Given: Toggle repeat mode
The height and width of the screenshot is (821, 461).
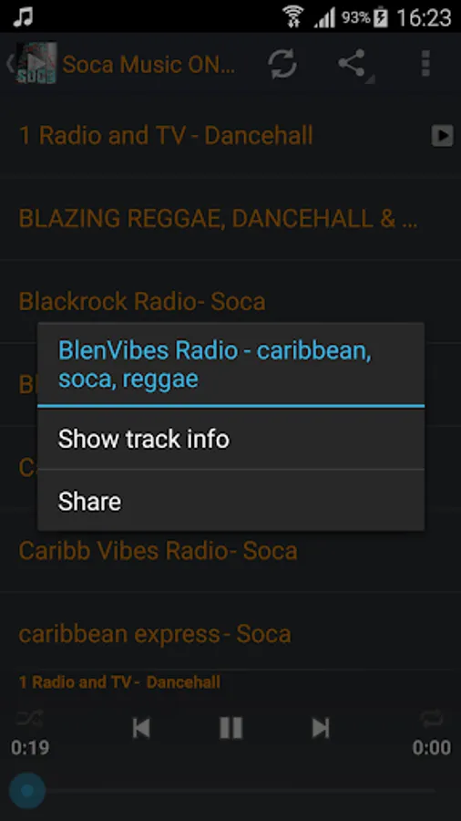Looking at the screenshot, I should click(432, 718).
